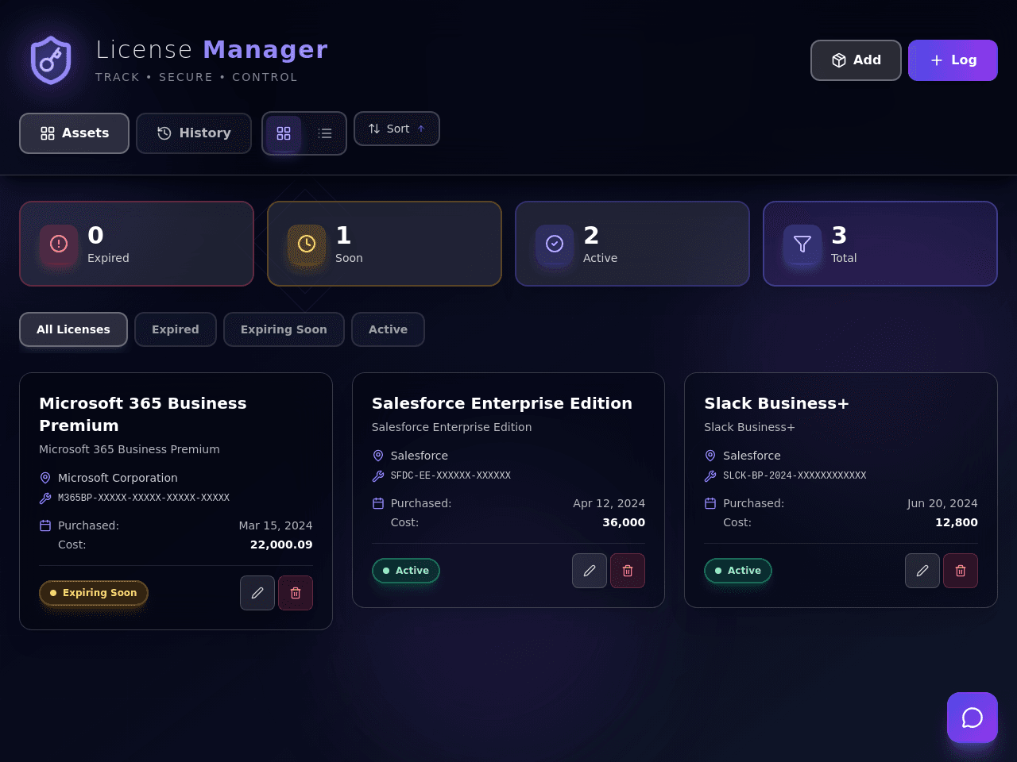Filter by Active licenses tab
1017x762 pixels.
[x=388, y=329]
